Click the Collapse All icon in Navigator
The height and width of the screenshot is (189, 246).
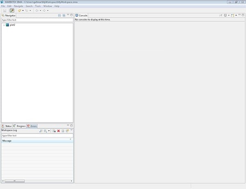pyautogui.click(x=59, y=15)
